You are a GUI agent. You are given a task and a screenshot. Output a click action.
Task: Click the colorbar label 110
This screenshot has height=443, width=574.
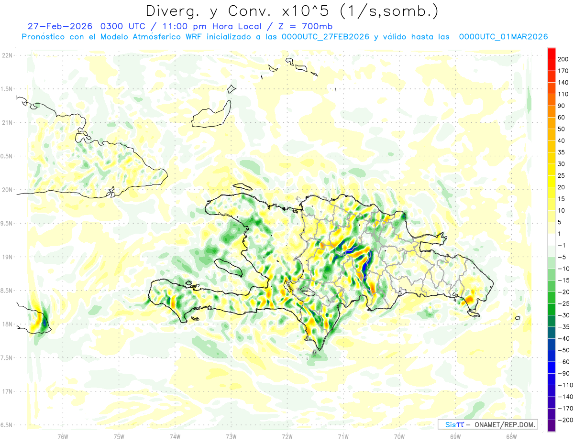coord(563,94)
